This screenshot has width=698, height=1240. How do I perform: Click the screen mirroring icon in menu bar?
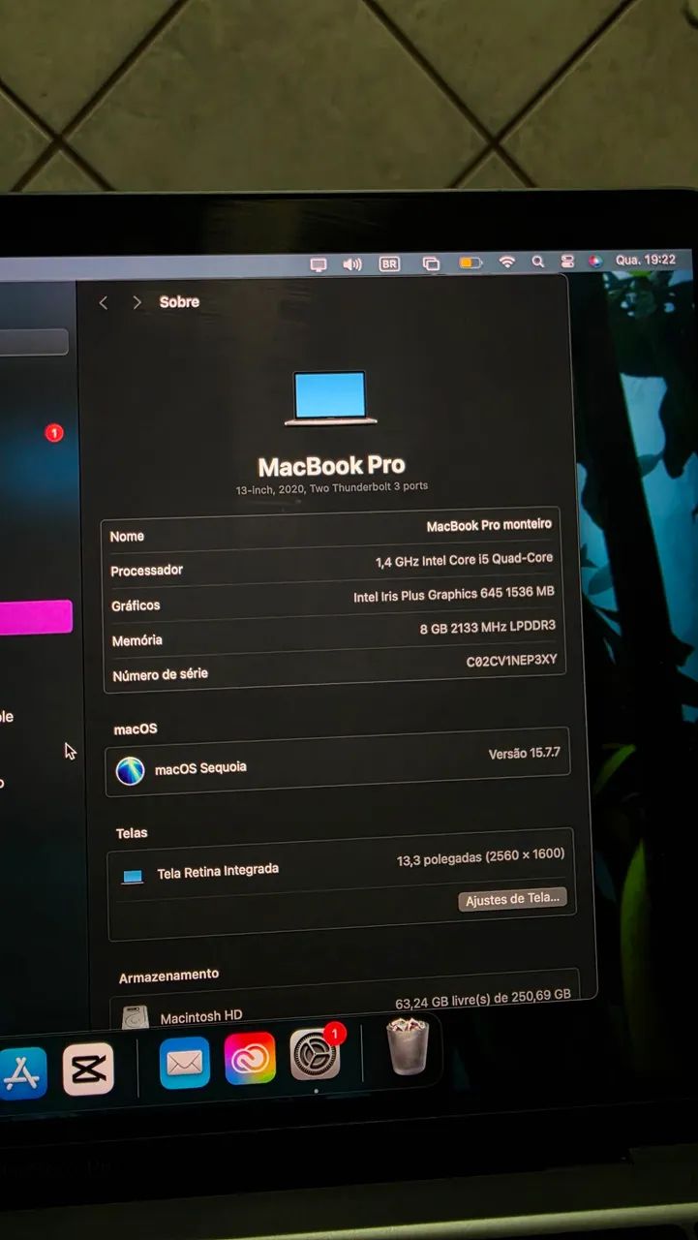point(319,264)
